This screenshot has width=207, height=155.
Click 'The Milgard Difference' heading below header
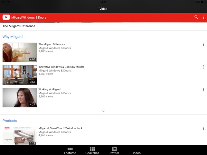pos(19,26)
